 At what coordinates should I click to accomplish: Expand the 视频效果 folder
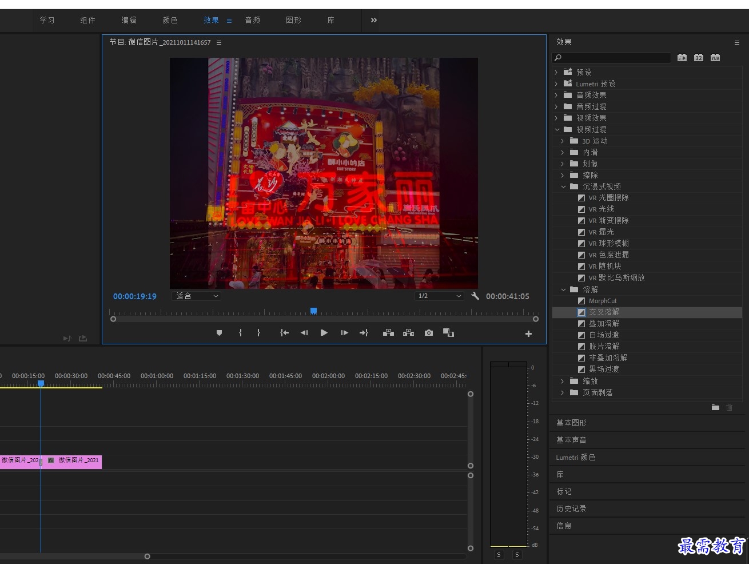556,118
